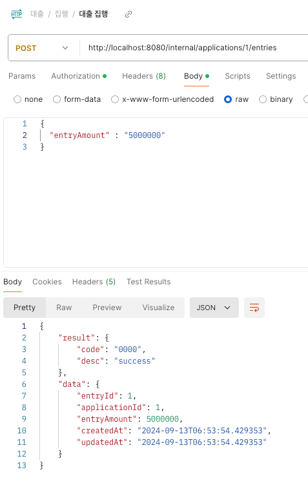Select x-www-form-urlencoded body type
Screen dimensions: 308x483
click(162, 99)
